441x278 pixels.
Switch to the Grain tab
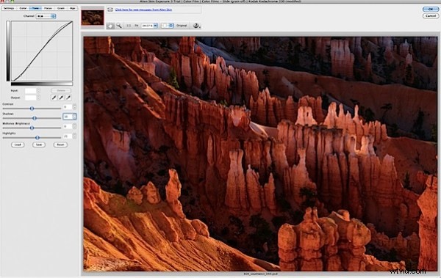[x=61, y=8]
